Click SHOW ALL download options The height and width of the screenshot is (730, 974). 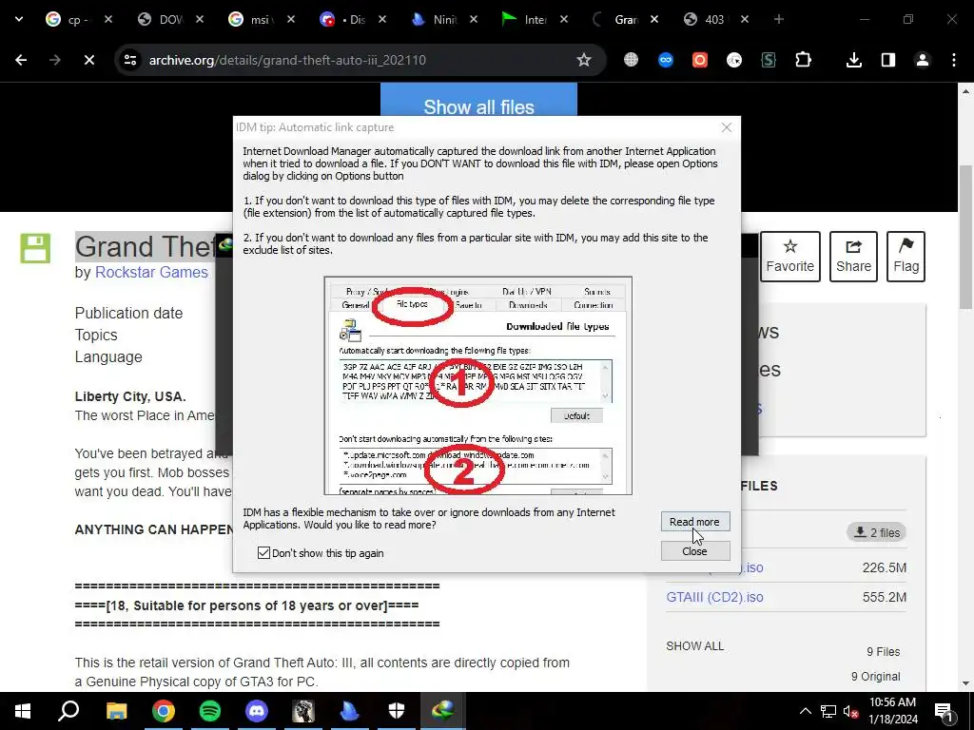point(695,645)
